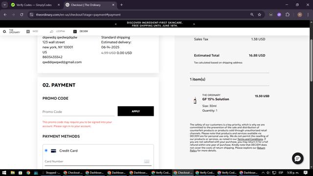
Task: Click the Estimated Total 16.88 USD value
Action: [257, 55]
